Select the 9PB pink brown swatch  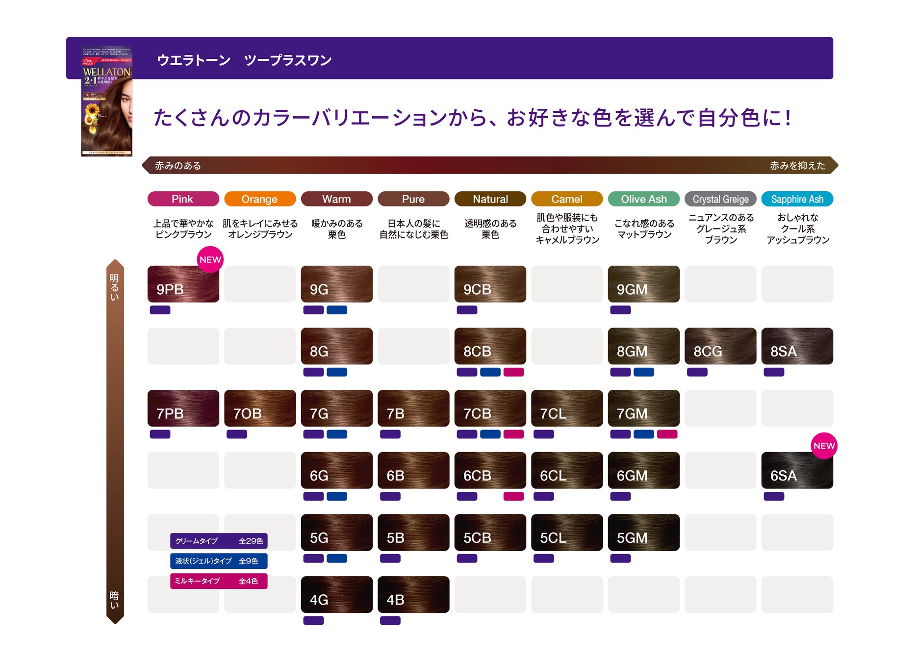(x=182, y=284)
